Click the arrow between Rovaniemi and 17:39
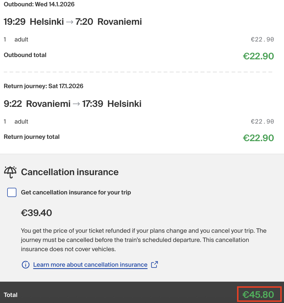 (x=76, y=104)
